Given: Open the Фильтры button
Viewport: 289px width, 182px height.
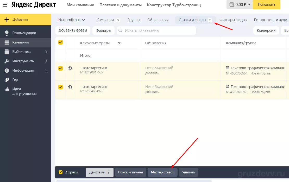Looking at the screenshot, I should [103, 31].
